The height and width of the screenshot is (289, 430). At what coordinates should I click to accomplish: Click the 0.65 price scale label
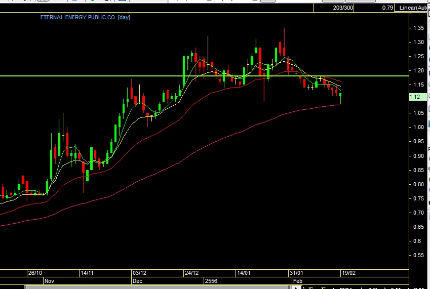[418, 227]
